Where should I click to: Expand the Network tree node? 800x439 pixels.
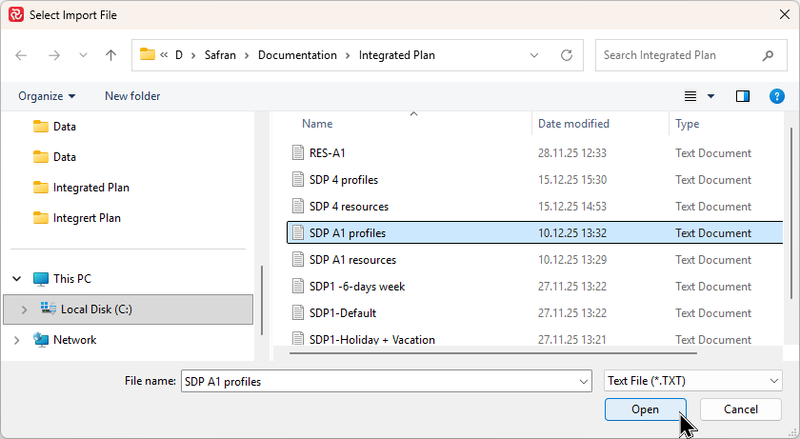click(17, 340)
